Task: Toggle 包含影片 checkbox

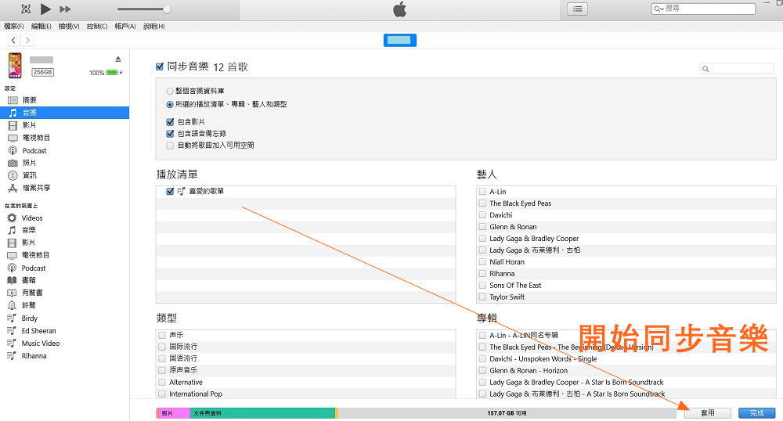Action: (170, 122)
